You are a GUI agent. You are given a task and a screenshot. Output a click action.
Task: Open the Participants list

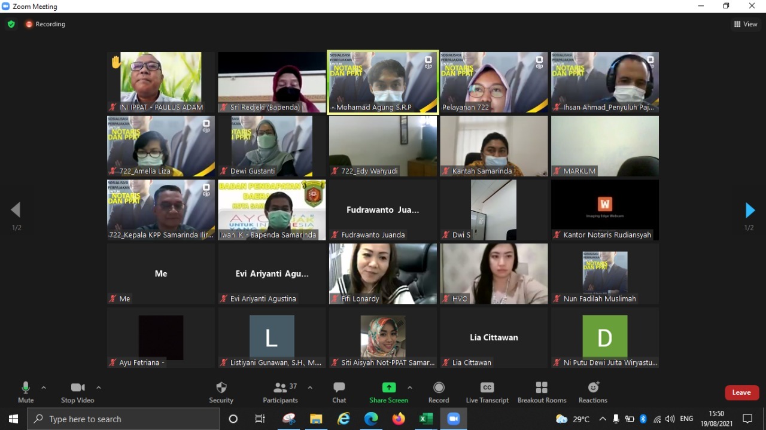click(x=280, y=392)
